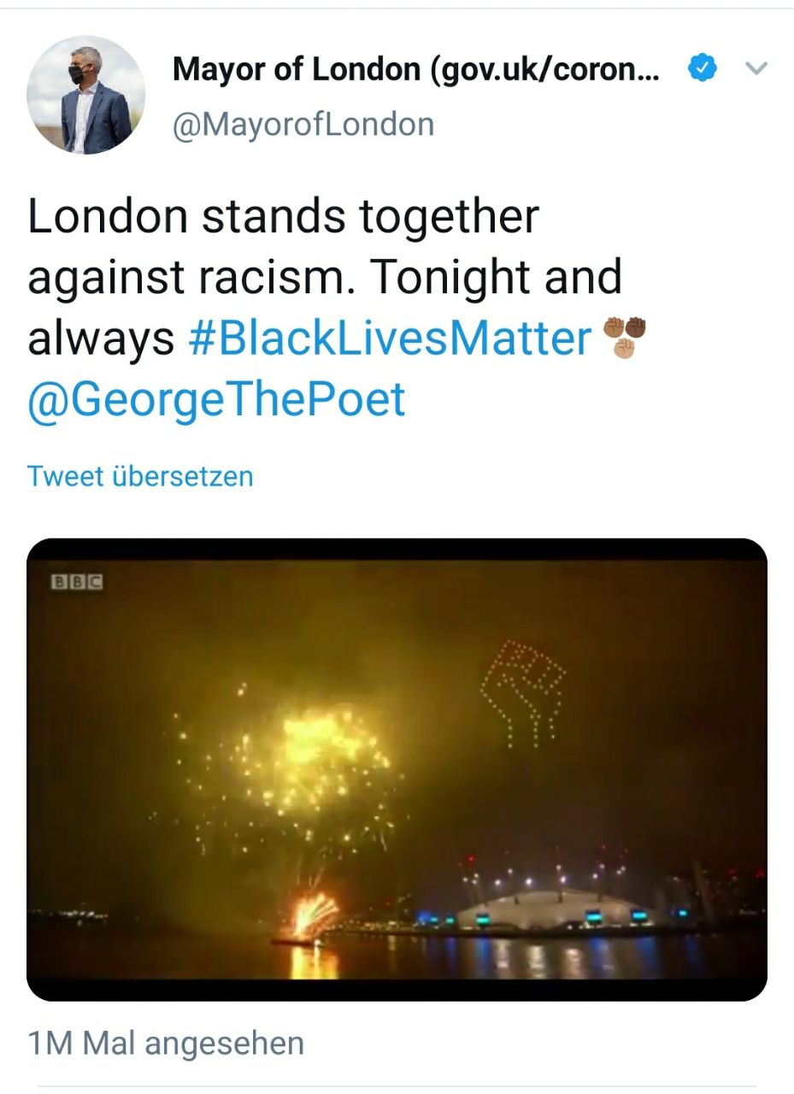Open the Mayor of London display name
The height and width of the screenshot is (1094, 794).
click(x=415, y=70)
